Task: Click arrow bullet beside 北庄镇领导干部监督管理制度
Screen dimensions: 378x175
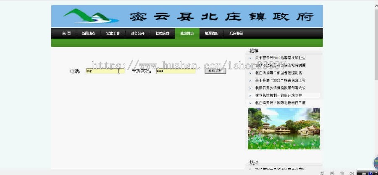Action: coord(250,73)
